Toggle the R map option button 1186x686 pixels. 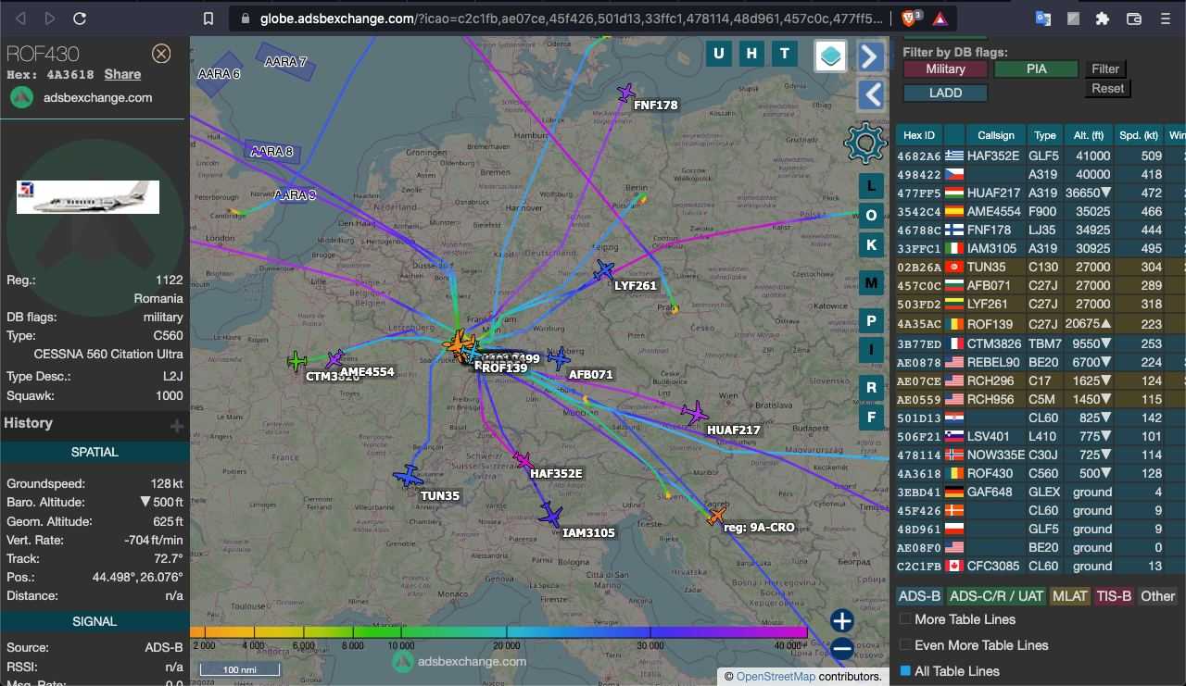871,387
